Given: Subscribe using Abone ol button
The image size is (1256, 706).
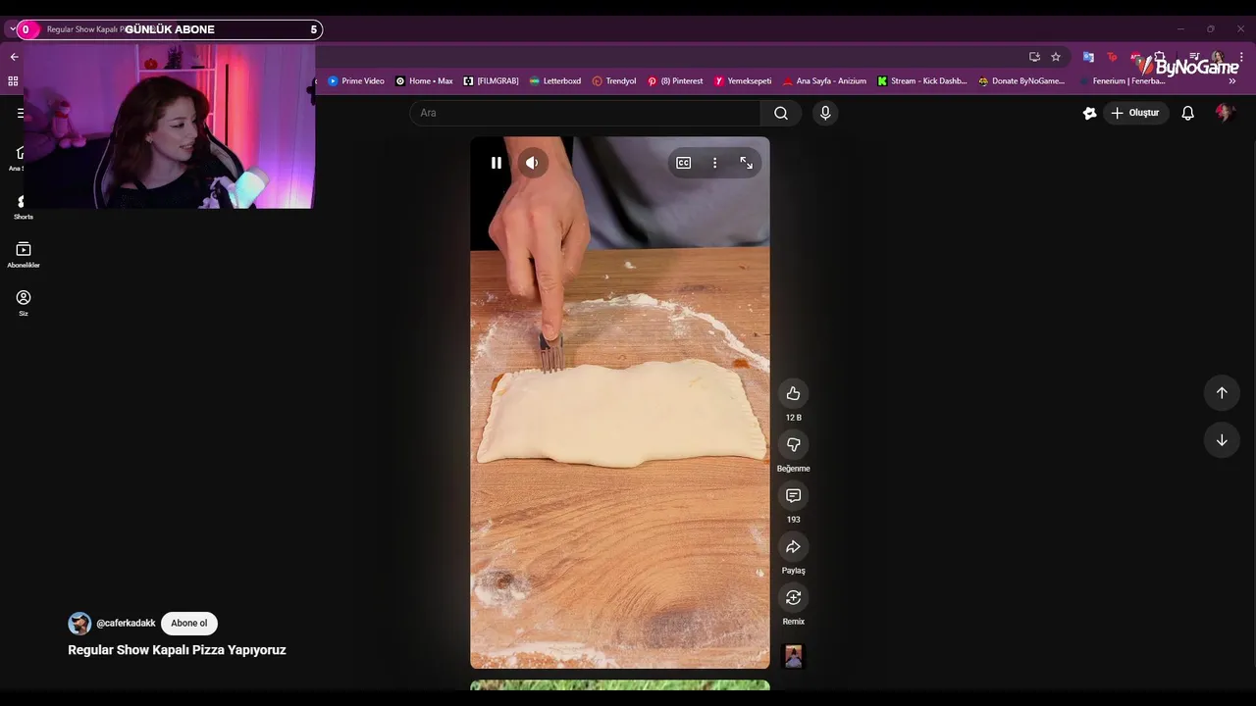Looking at the screenshot, I should point(189,624).
